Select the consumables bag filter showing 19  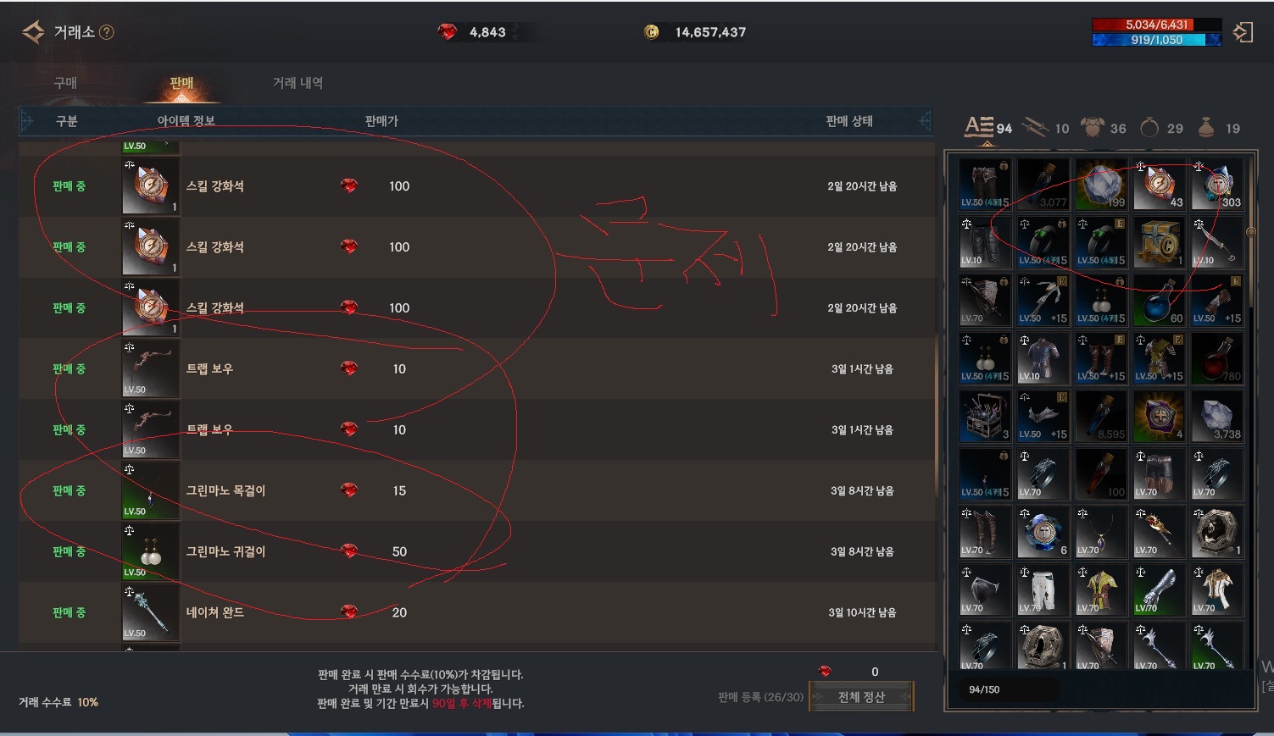(x=1218, y=128)
